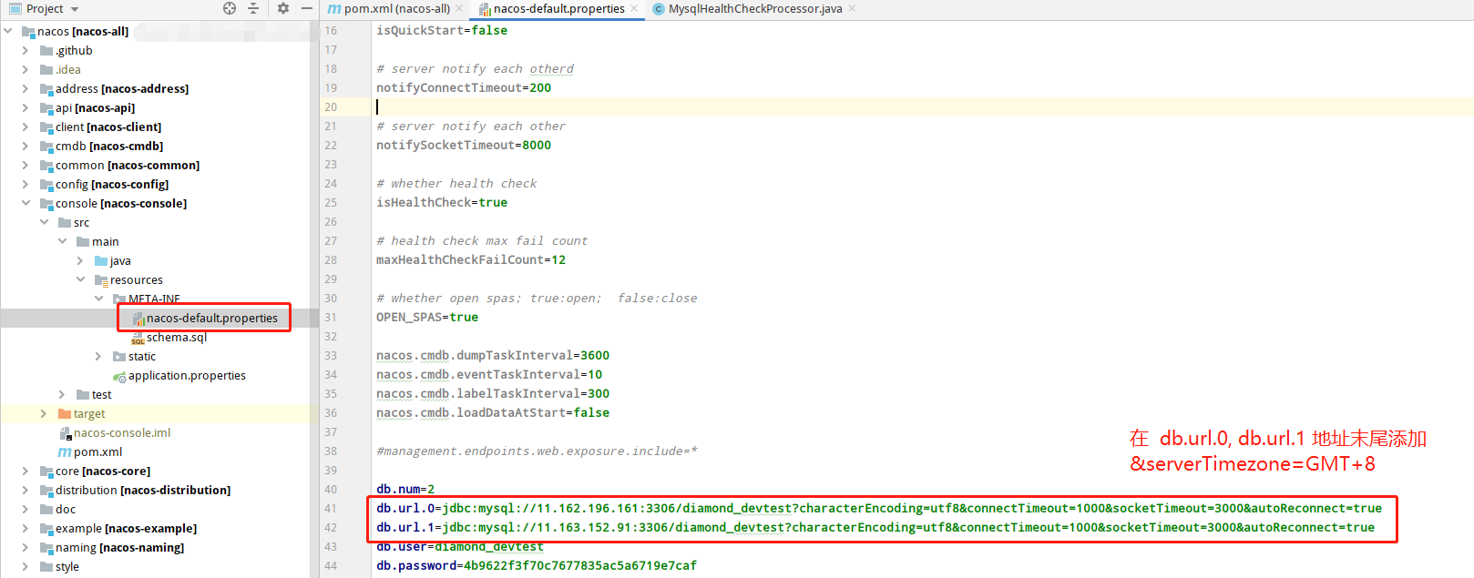Select pom.xml under console module

tap(97, 451)
